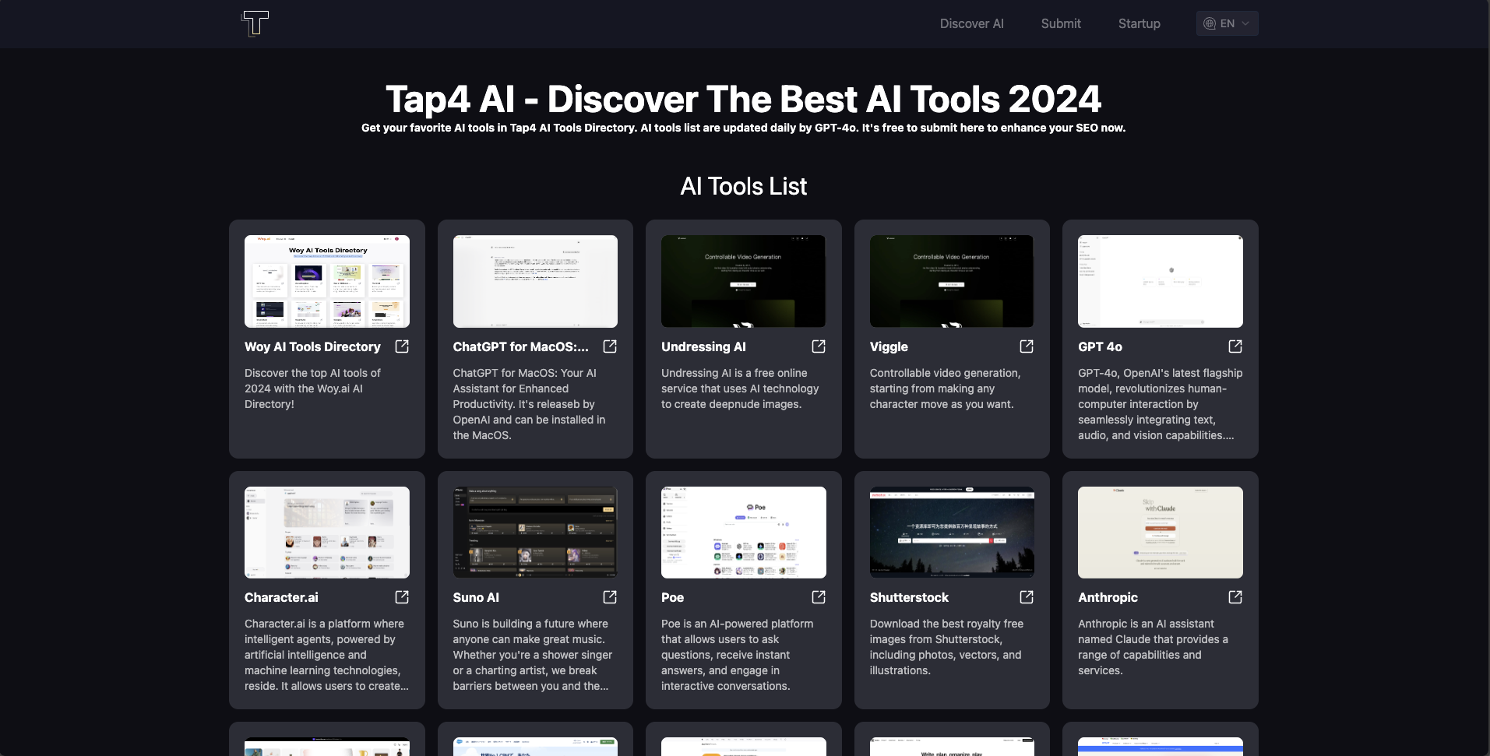Viewport: 1490px width, 756px height.
Task: Click the Character.ai screenshot thumbnail
Action: pyautogui.click(x=327, y=533)
